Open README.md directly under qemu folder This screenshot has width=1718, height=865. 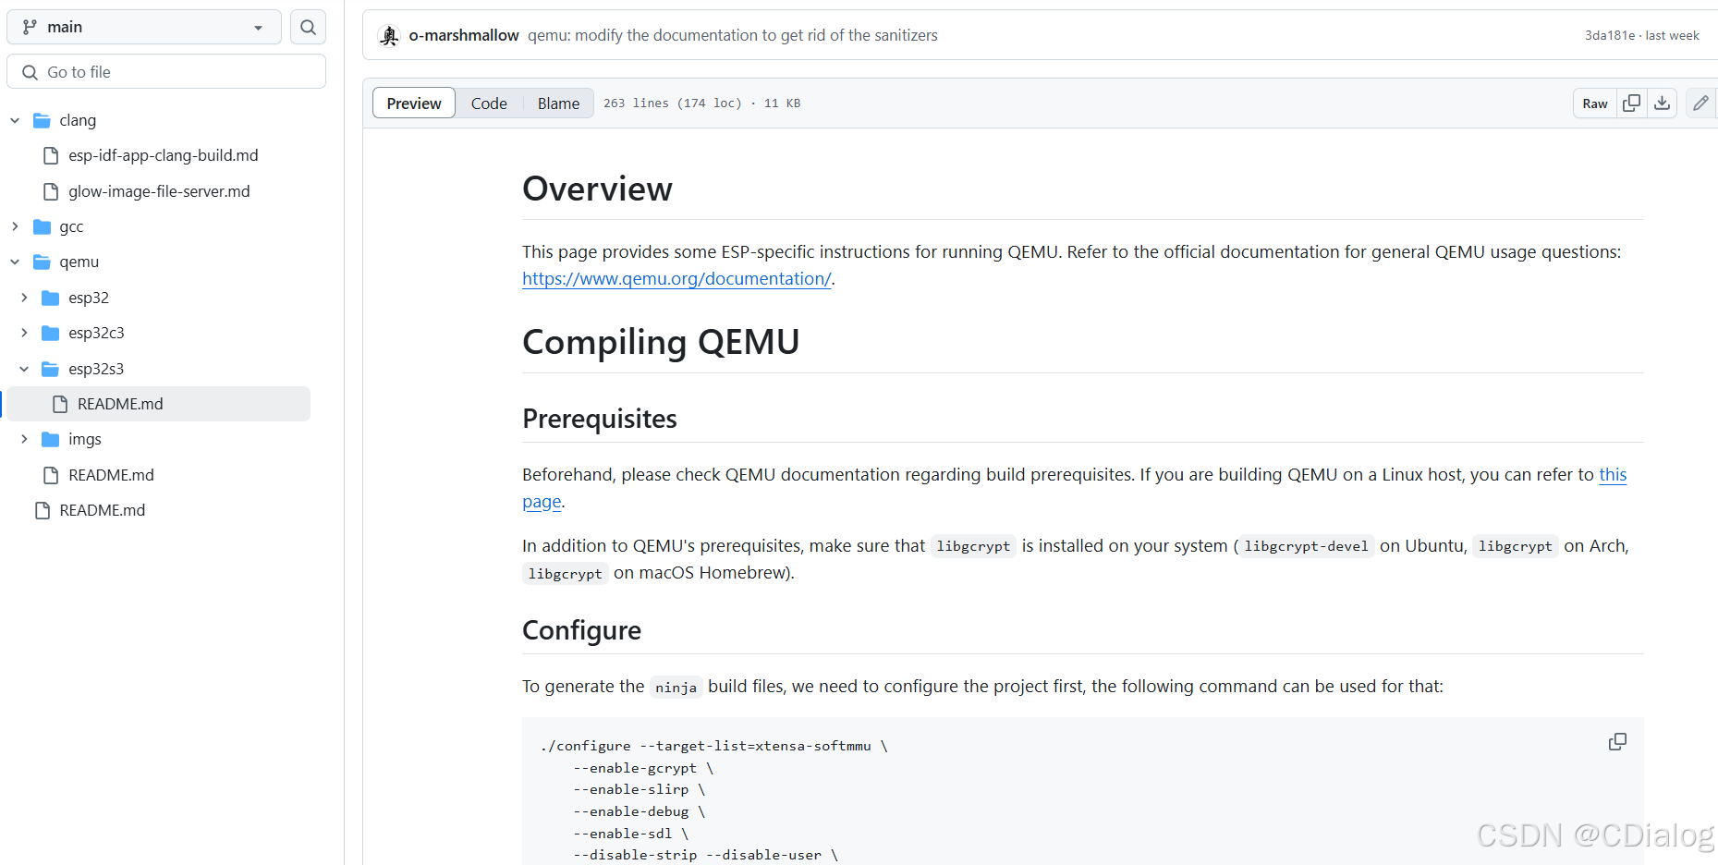click(x=111, y=475)
